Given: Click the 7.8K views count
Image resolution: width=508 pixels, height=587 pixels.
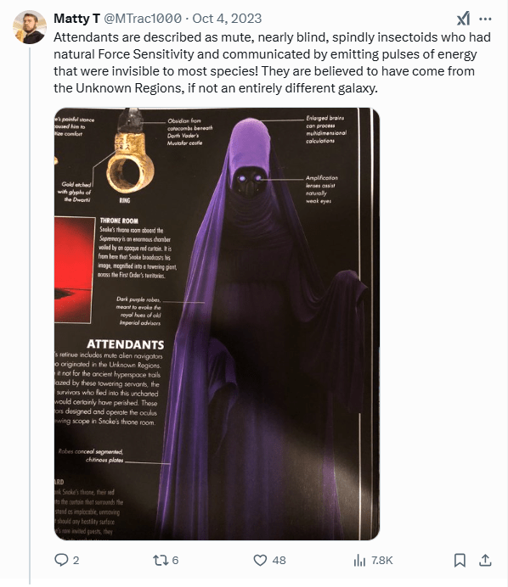Looking at the screenshot, I should pyautogui.click(x=382, y=561).
